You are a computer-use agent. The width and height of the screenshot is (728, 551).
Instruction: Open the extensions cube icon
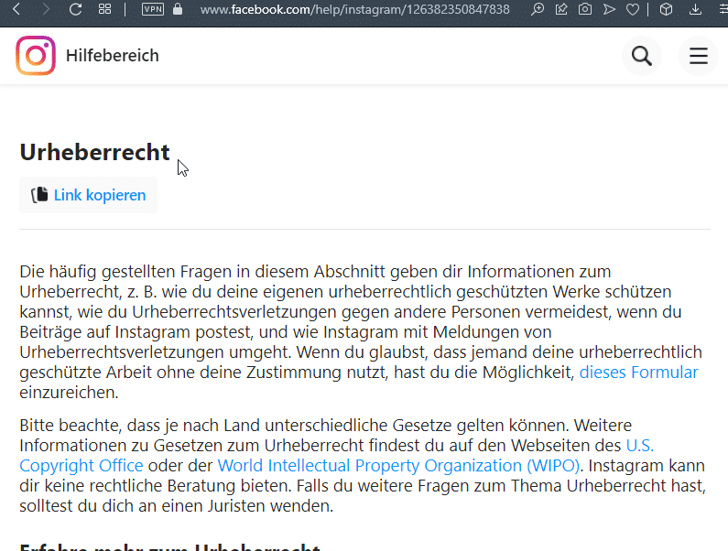[666, 9]
